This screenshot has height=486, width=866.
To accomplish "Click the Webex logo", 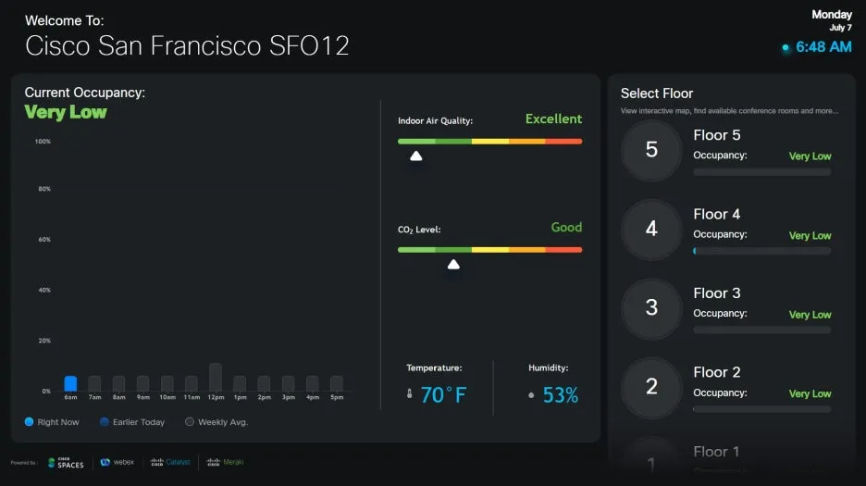I will 118,462.
